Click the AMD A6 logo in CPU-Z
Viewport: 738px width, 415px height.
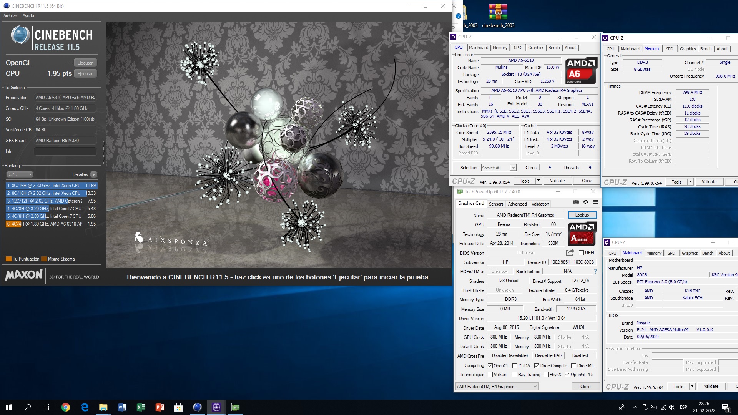point(581,71)
